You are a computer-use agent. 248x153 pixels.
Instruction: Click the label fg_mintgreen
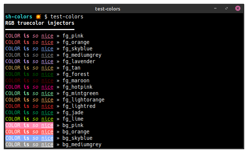point(80,93)
